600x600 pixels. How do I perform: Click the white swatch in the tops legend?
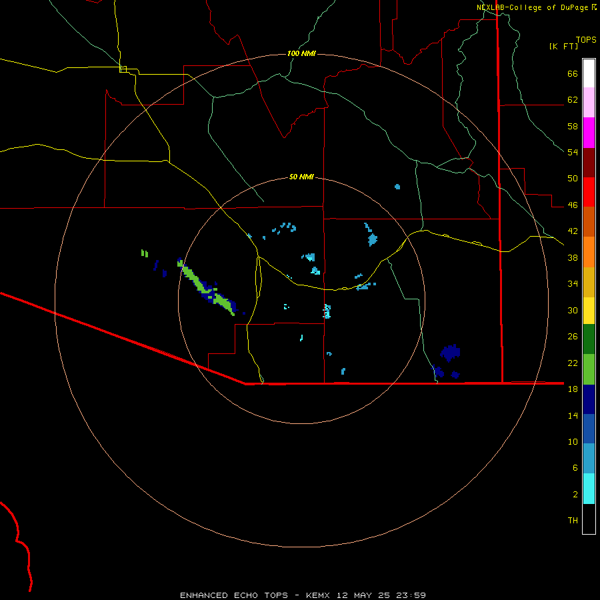point(589,73)
